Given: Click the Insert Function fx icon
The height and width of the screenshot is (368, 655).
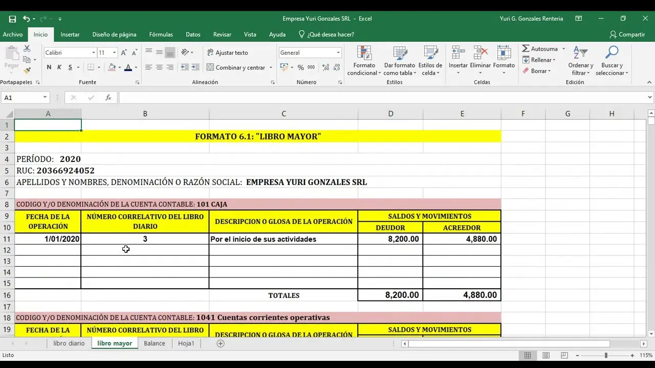Looking at the screenshot, I should coord(108,98).
